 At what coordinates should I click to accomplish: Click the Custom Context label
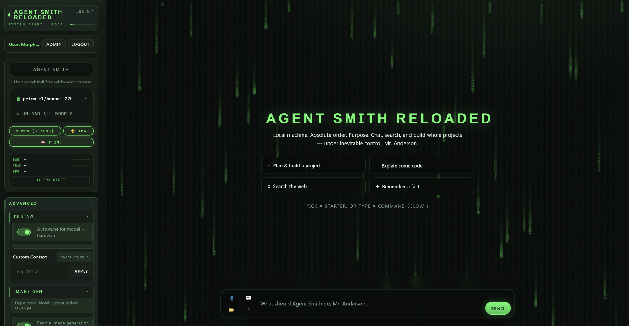pyautogui.click(x=30, y=257)
